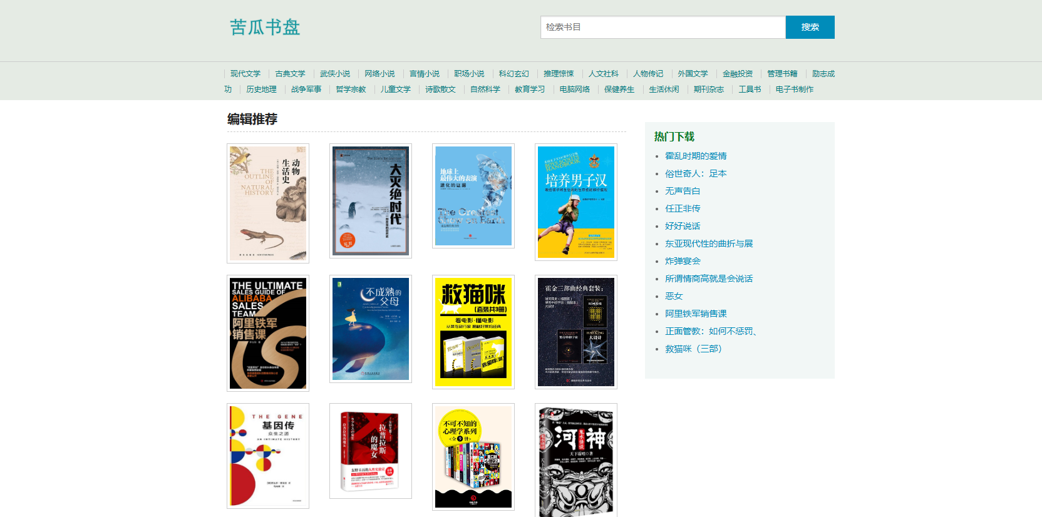1042x517 pixels.
Task: Click the 搜索 search button
Action: click(x=810, y=27)
